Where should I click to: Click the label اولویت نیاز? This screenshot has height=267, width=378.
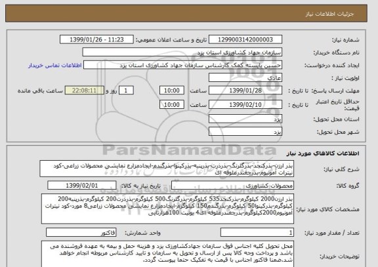[x=345, y=78]
